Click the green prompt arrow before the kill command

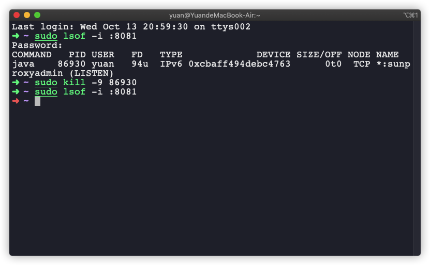[15, 83]
